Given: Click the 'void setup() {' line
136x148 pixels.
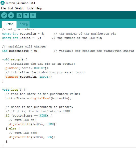Looking at the screenshot, I should pos(15,59).
